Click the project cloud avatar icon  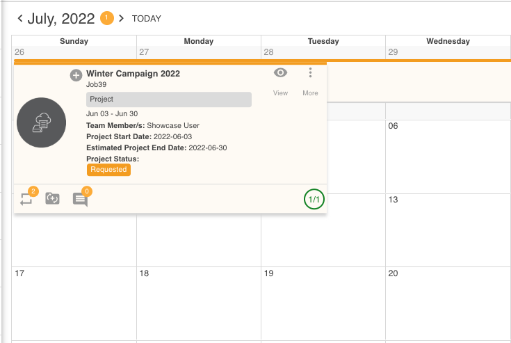pos(41,122)
